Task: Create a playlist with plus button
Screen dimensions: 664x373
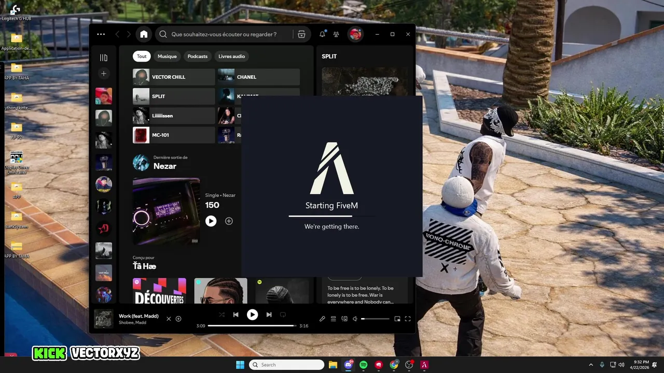Action: 104,74
